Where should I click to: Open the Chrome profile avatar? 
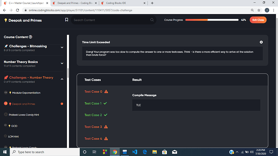(267, 10)
